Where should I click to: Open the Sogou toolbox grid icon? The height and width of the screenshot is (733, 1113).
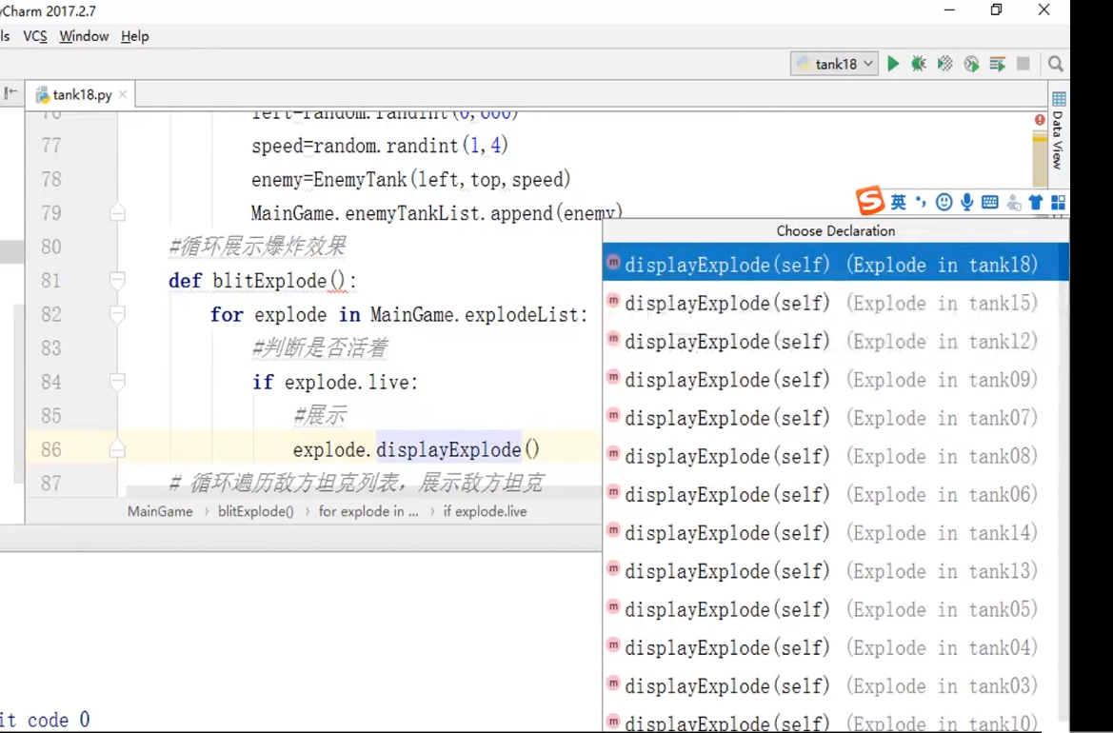(x=1058, y=202)
